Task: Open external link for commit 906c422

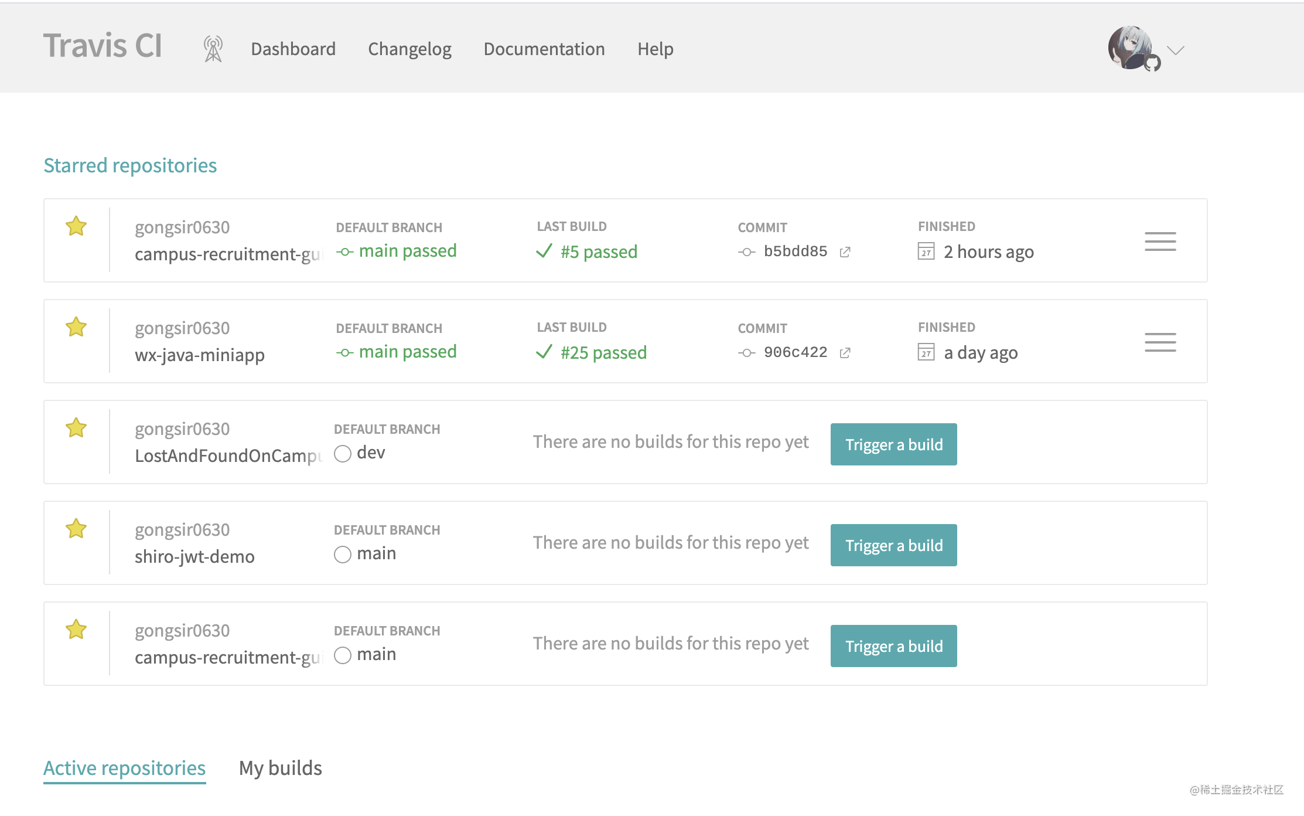Action: pyautogui.click(x=845, y=353)
